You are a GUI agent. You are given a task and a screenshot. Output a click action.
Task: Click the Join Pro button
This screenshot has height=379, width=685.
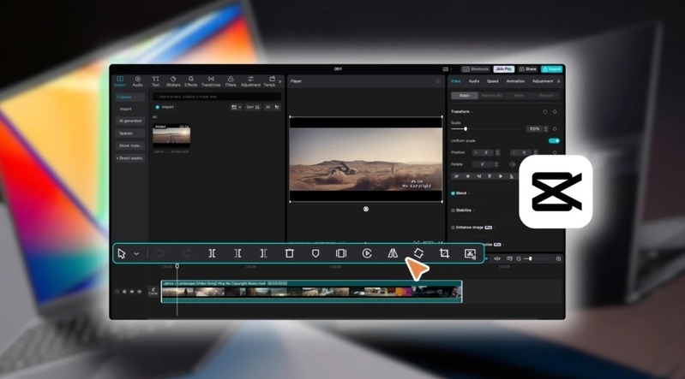(504, 69)
